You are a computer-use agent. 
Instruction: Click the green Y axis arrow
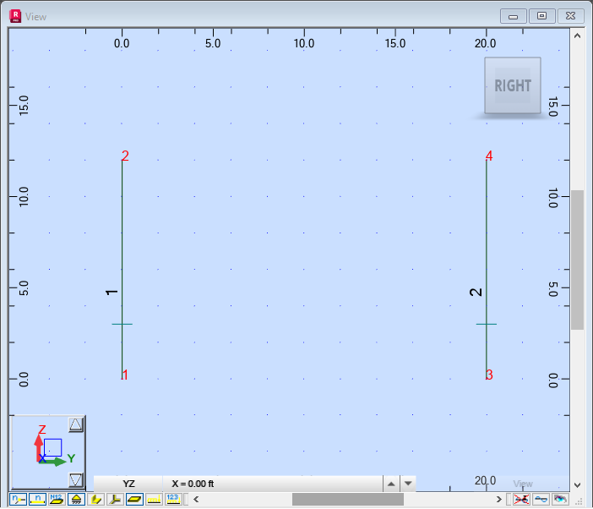point(53,462)
